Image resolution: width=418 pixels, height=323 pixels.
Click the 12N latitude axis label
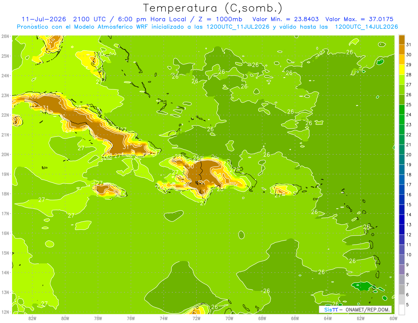point(5,312)
